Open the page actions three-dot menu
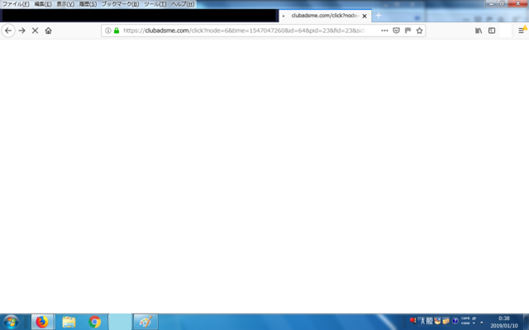 pos(384,31)
